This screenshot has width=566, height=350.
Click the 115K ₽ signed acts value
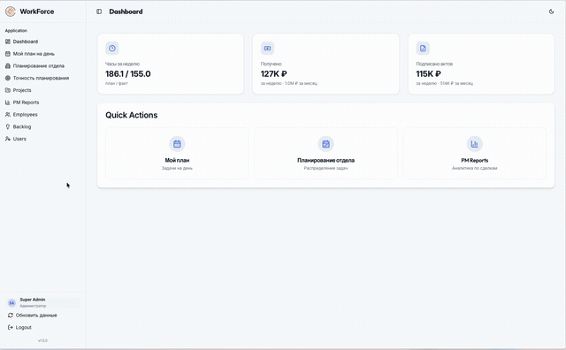[x=428, y=74]
